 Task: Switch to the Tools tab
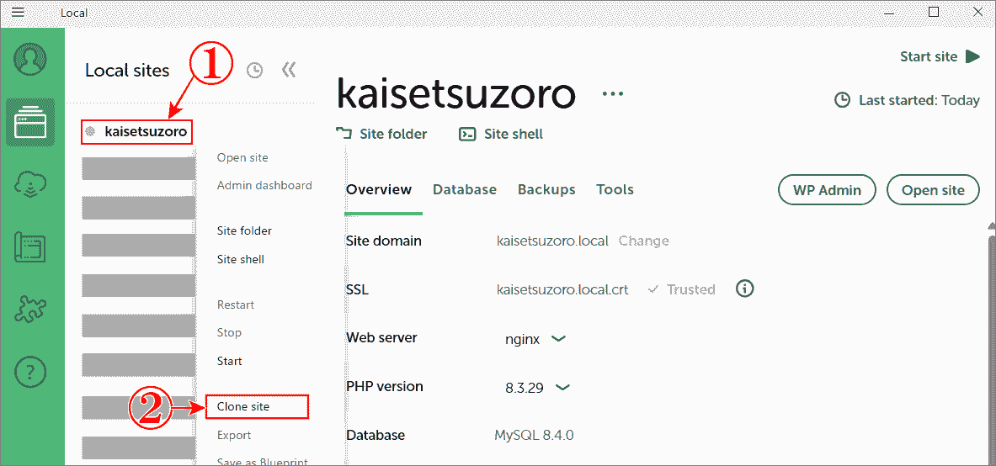coord(615,189)
